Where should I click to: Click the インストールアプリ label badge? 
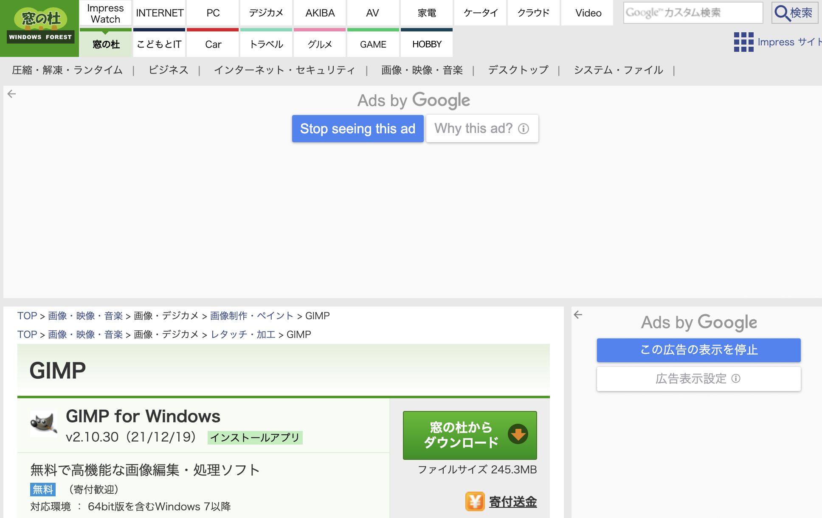(x=255, y=437)
